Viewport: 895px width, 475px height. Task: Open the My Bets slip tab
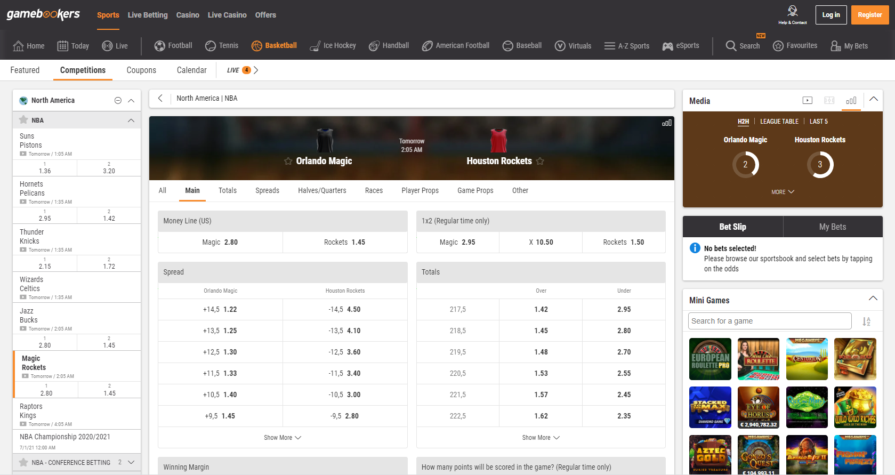click(833, 227)
